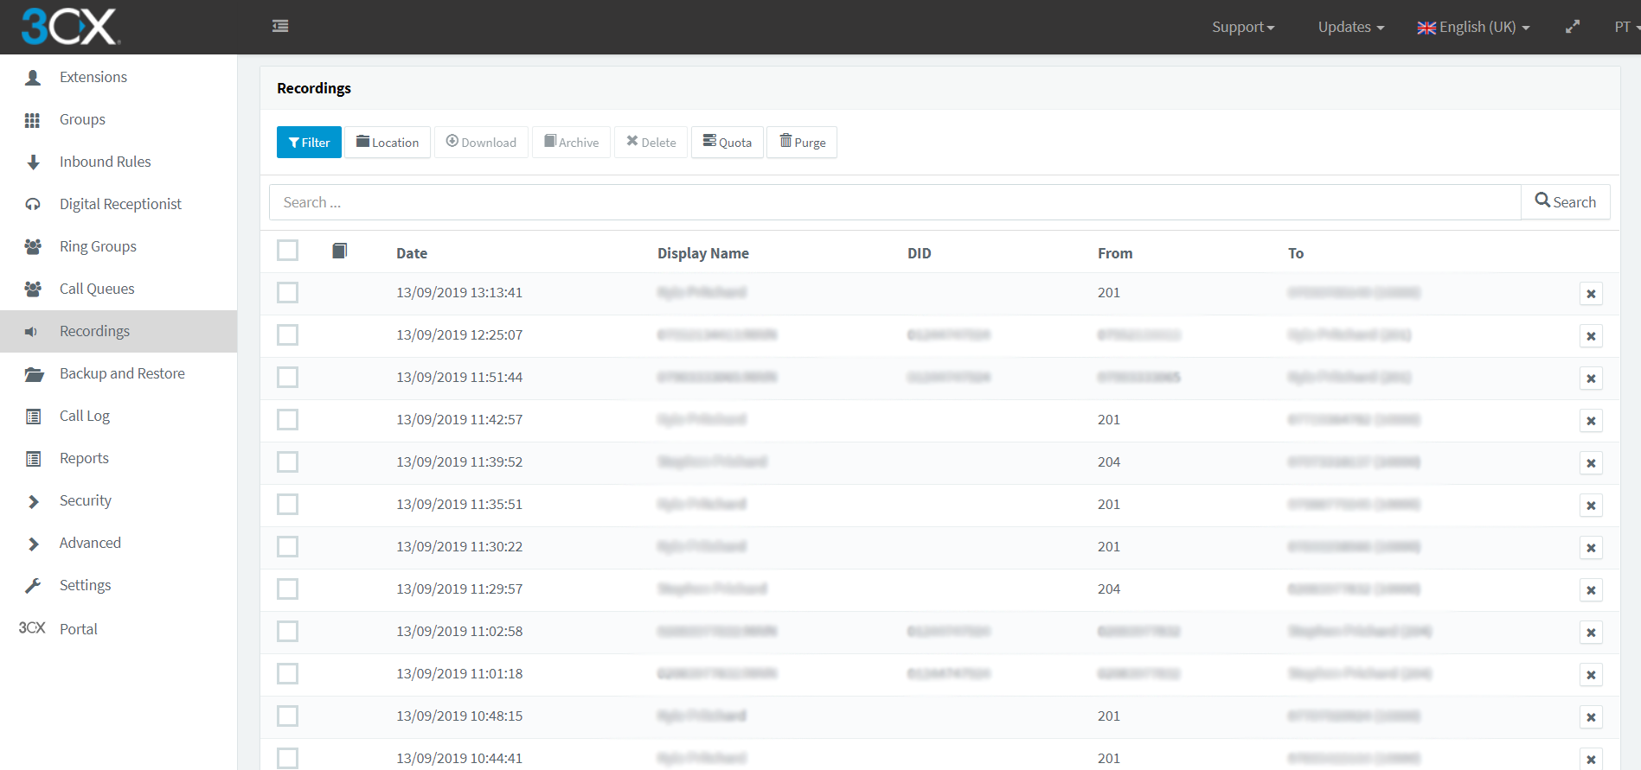This screenshot has height=770, width=1641.
Task: Click the 3CX logo in header
Action: [70, 27]
